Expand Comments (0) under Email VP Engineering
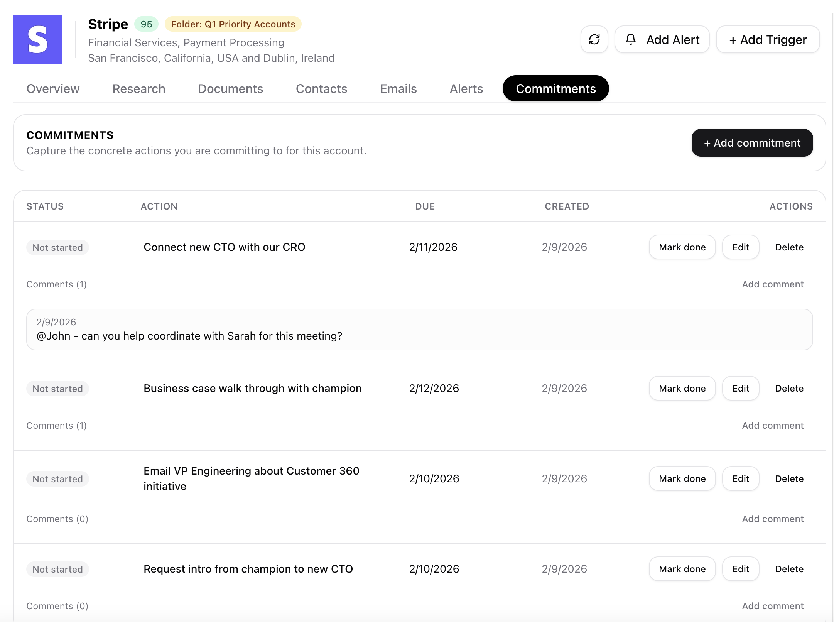Screen dimensions: 834x622 (x=57, y=519)
